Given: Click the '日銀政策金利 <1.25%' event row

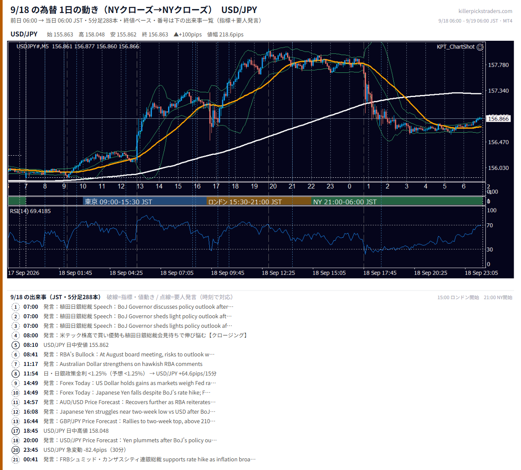Looking at the screenshot, I should coord(130,374).
